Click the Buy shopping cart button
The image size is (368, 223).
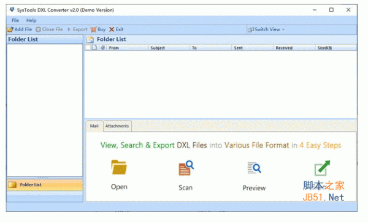[98, 29]
